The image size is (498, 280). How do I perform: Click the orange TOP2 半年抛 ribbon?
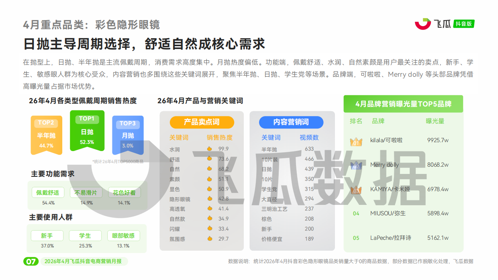pos(47,135)
